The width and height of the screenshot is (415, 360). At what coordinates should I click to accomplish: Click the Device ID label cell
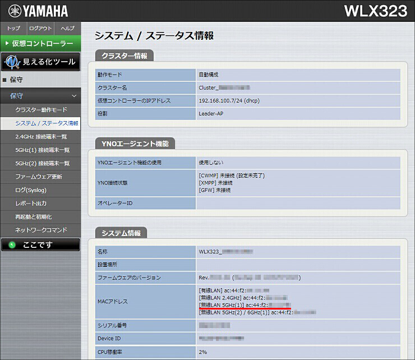click(146, 338)
